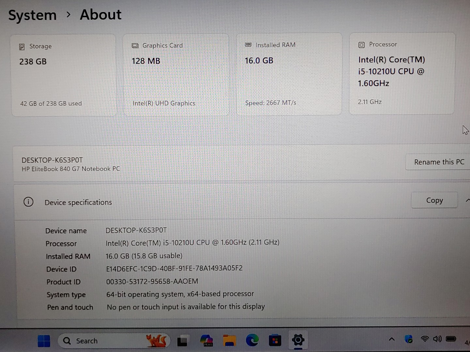This screenshot has width=470, height=352.
Task: Select the Graphics Card info card
Action: click(176, 75)
